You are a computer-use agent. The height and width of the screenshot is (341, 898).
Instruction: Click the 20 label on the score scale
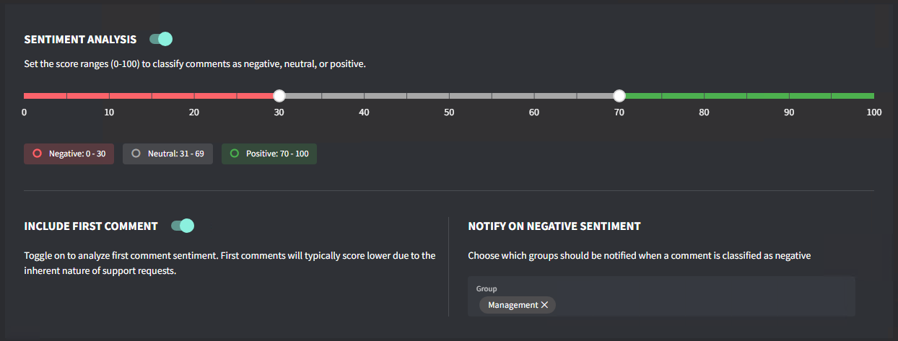(194, 112)
